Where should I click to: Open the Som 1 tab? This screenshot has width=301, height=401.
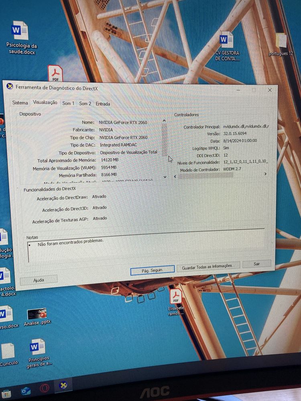(68, 103)
